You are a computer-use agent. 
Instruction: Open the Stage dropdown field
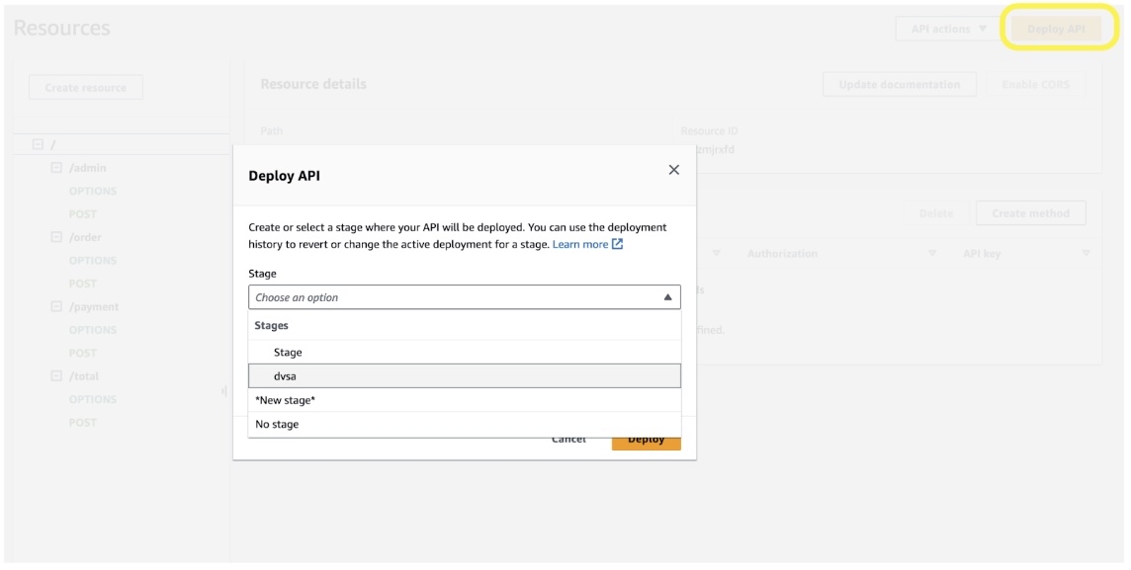[x=465, y=297]
